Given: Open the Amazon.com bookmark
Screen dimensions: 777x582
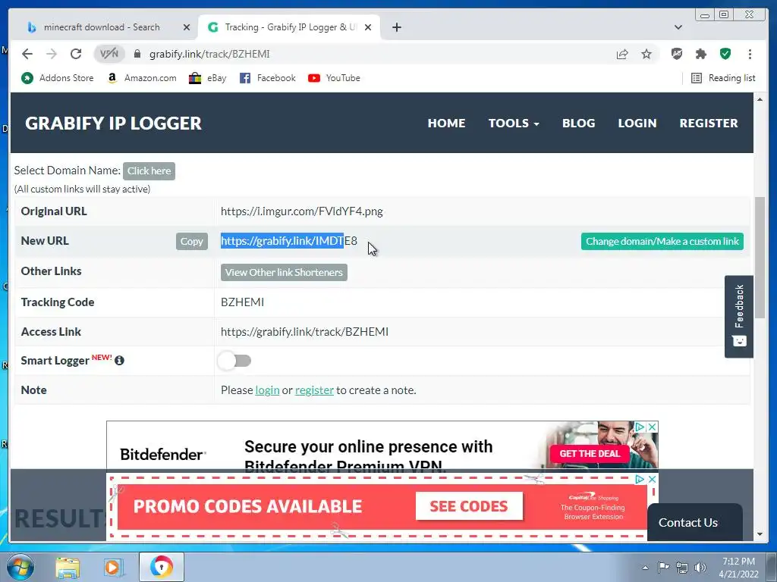Looking at the screenshot, I should pyautogui.click(x=142, y=78).
